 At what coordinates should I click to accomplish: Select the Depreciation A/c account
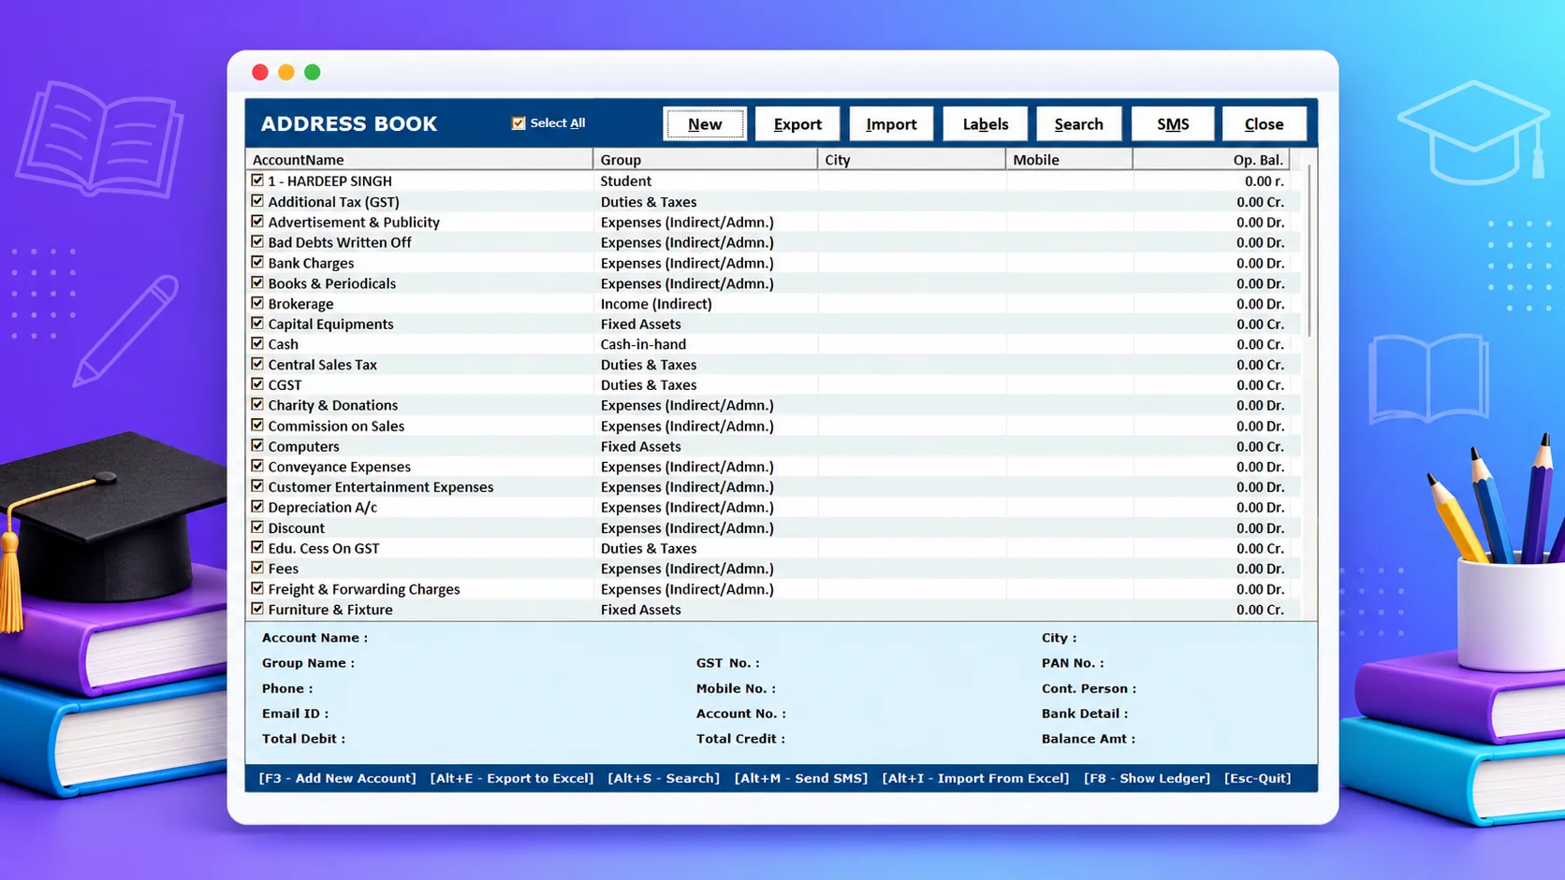(323, 507)
